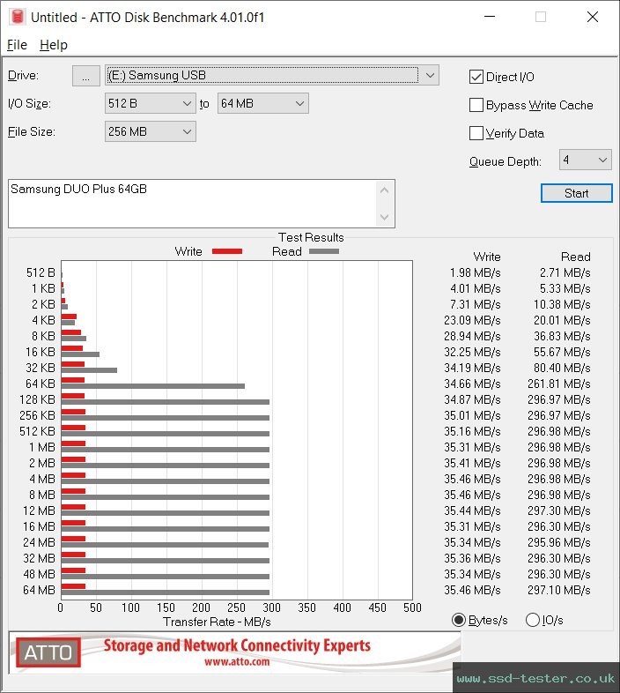Screen dimensions: 620x693
Task: Open the File menu
Action: [x=17, y=45]
